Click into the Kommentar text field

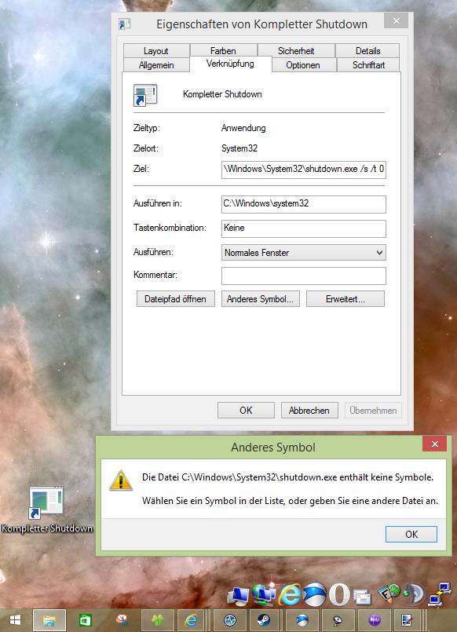(x=303, y=276)
